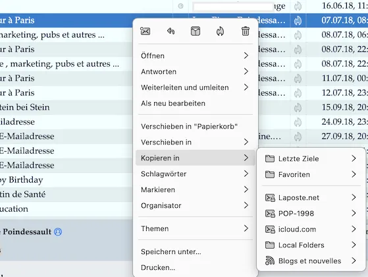This screenshot has width=368, height=277.
Task: Select Als neu bearbeiten menu entry
Action: 196,104
